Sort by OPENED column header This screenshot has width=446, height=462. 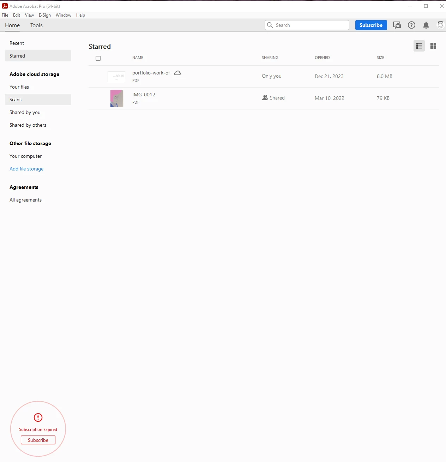[322, 58]
